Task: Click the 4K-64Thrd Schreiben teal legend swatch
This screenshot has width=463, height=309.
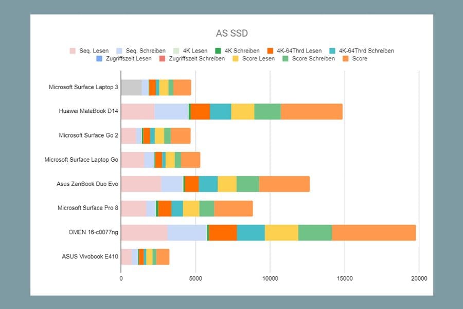Action: click(x=332, y=51)
